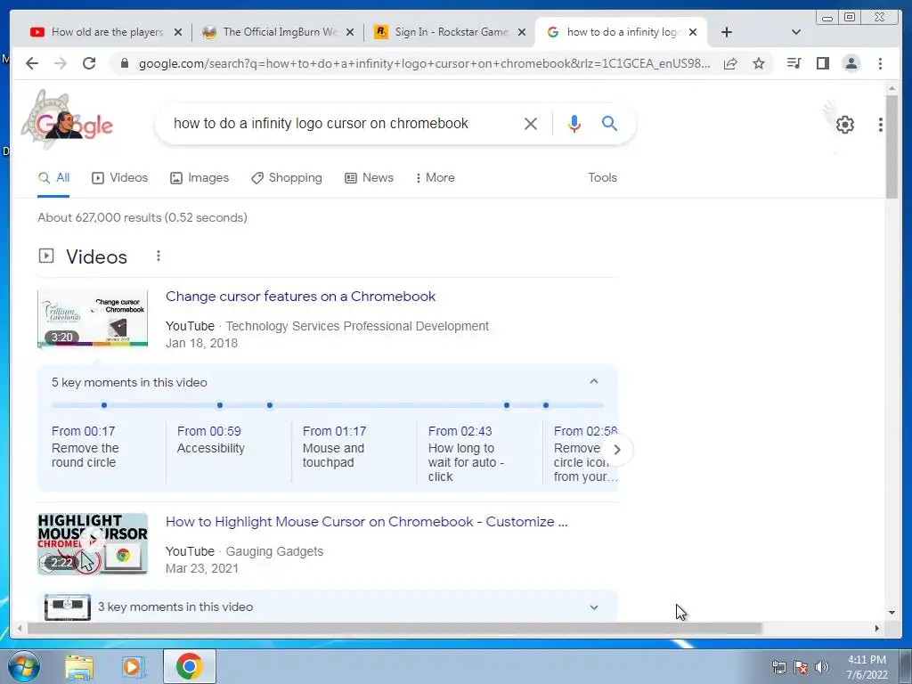This screenshot has height=684, width=912.
Task: Open How to Highlight Mouse Cursor video
Action: coord(366,522)
